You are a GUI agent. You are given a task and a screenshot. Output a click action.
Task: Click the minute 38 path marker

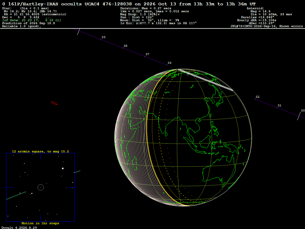[x=123, y=48]
